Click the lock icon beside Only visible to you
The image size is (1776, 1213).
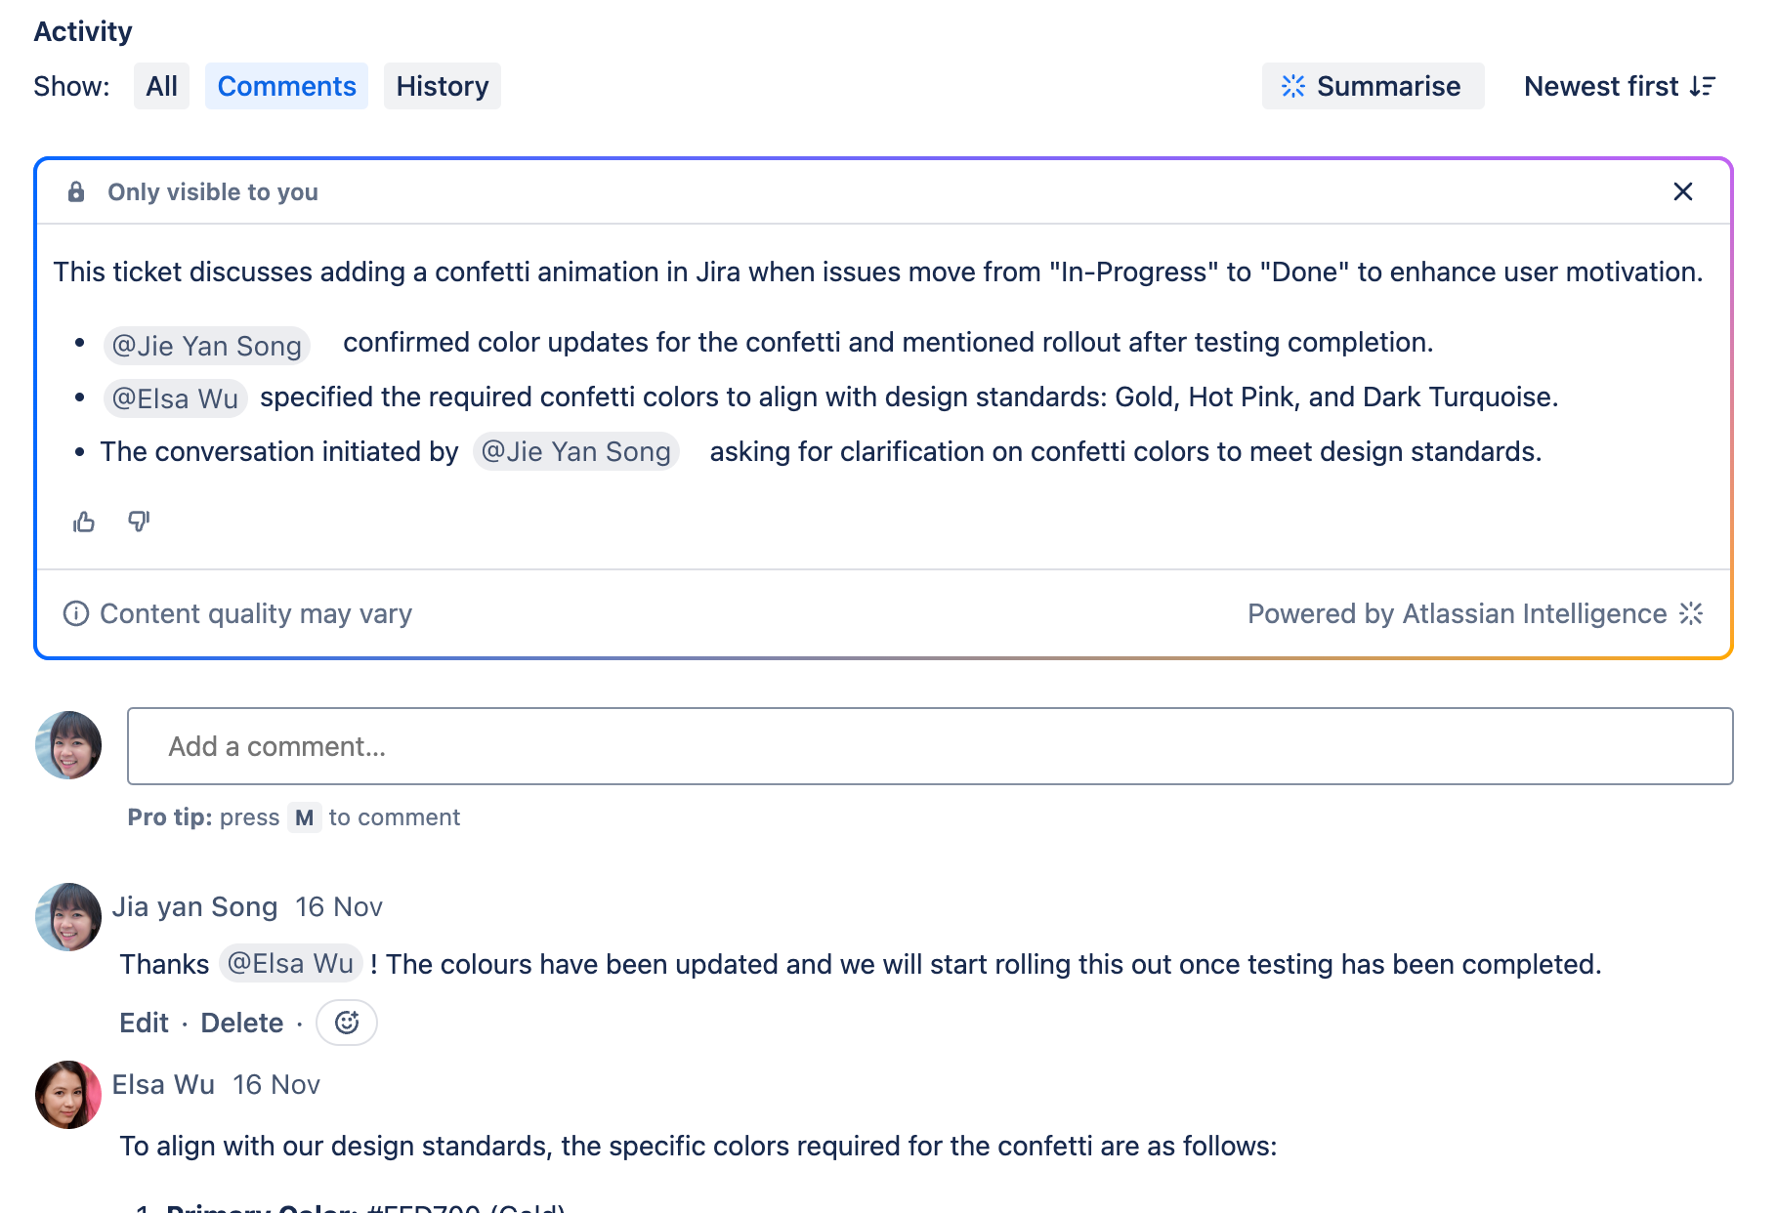tap(76, 191)
